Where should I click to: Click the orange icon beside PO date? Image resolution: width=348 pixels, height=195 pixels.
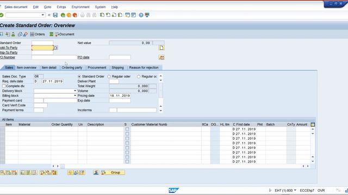[161, 57]
